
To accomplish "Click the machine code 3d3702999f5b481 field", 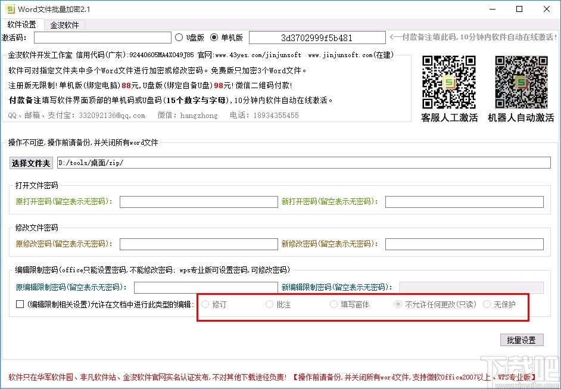I will (x=317, y=37).
